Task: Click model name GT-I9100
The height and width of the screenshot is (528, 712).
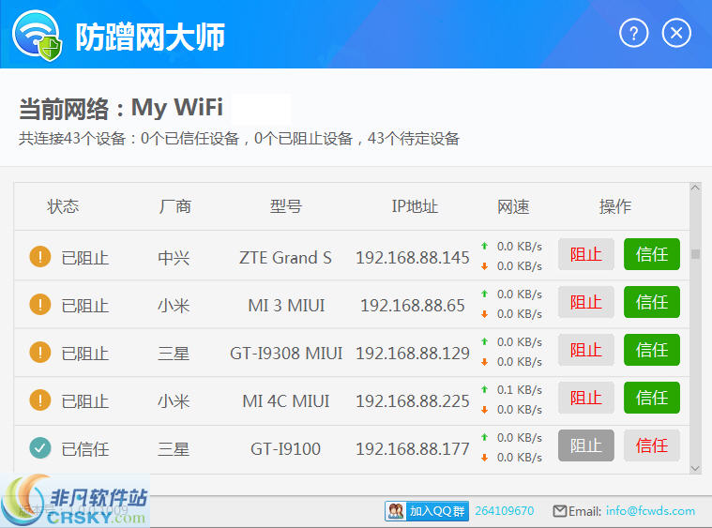Action: coord(285,449)
